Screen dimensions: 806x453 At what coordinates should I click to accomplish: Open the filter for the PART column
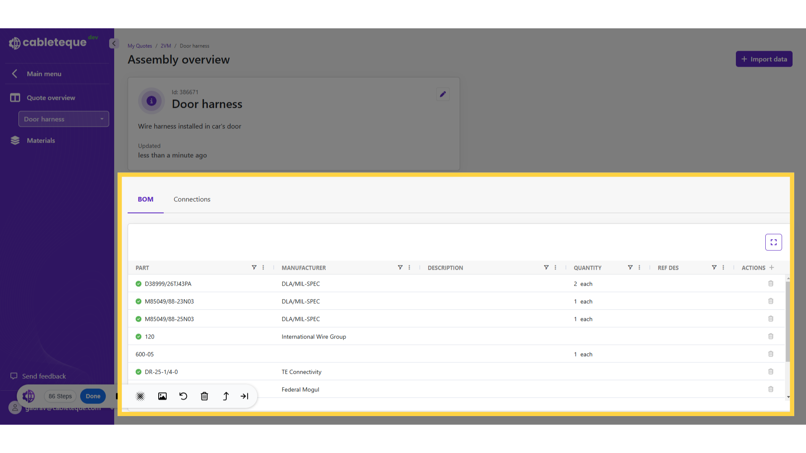pos(254,268)
